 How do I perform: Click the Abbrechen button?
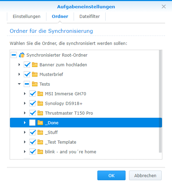(x=145, y=175)
